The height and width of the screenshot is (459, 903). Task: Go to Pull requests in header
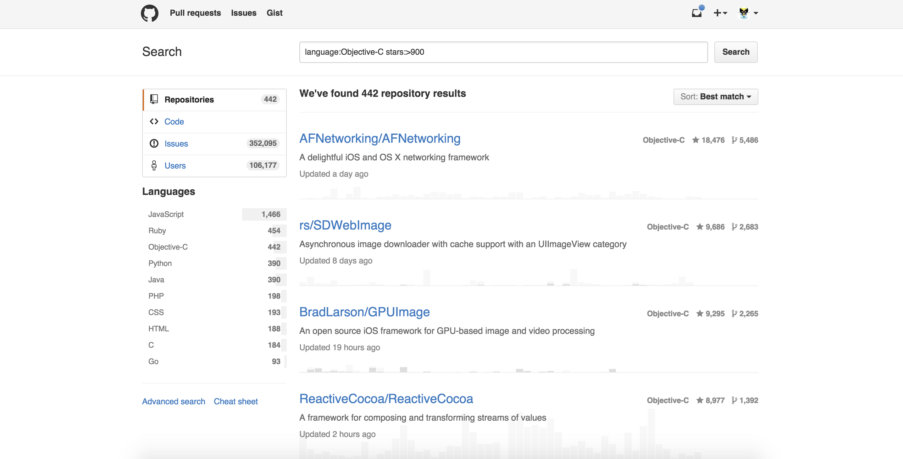point(195,13)
